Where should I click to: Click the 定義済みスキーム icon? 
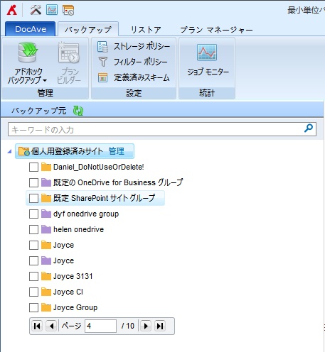tap(102, 77)
